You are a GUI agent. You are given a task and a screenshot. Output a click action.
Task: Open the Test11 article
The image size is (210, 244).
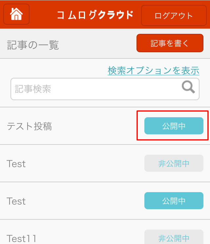22,238
